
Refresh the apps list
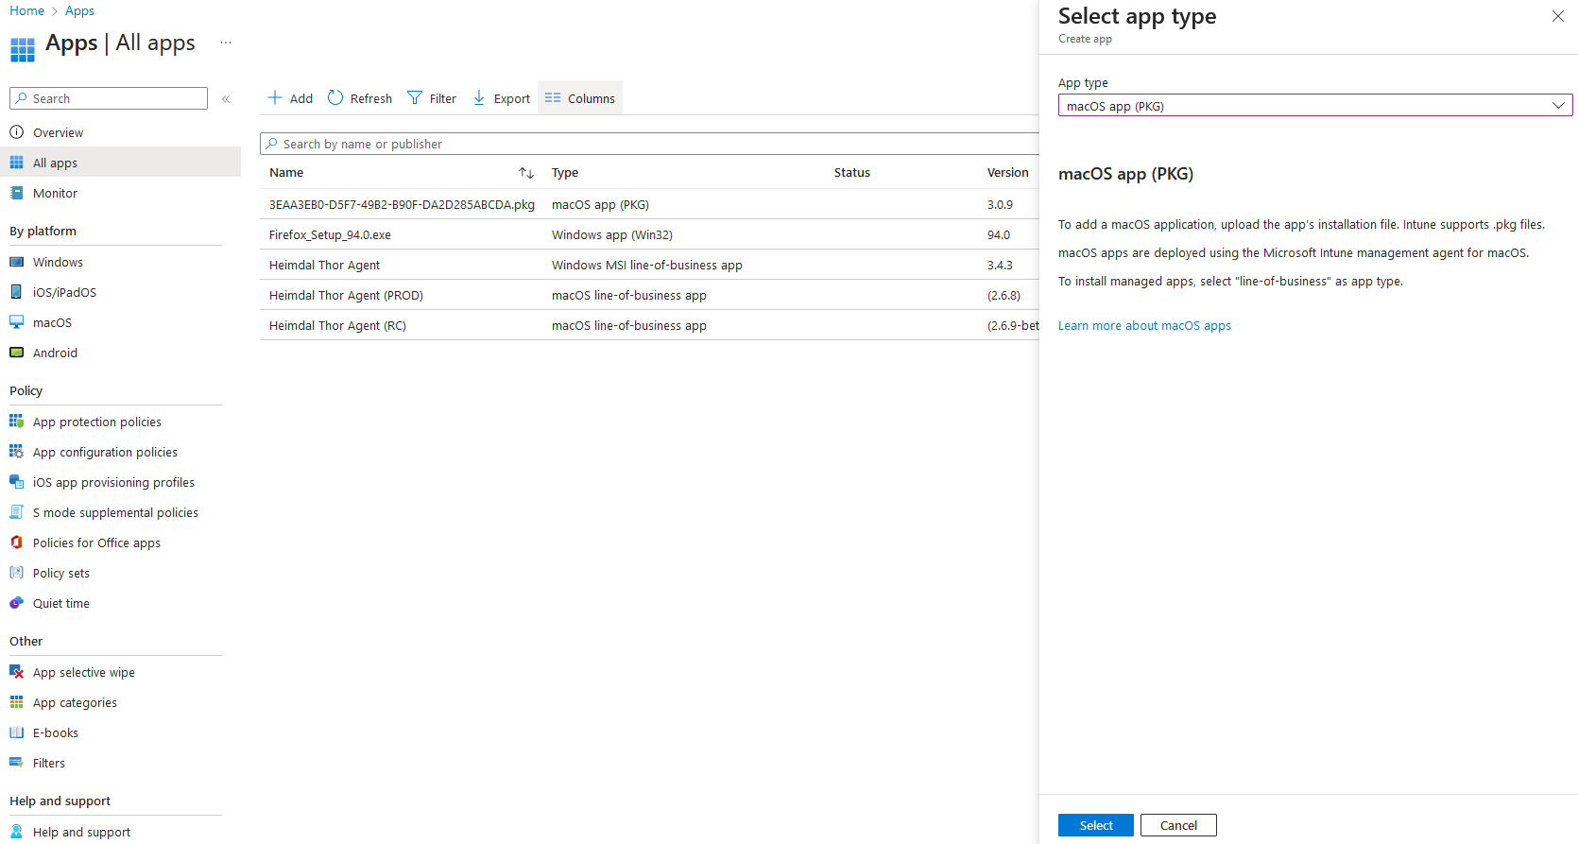tap(360, 98)
